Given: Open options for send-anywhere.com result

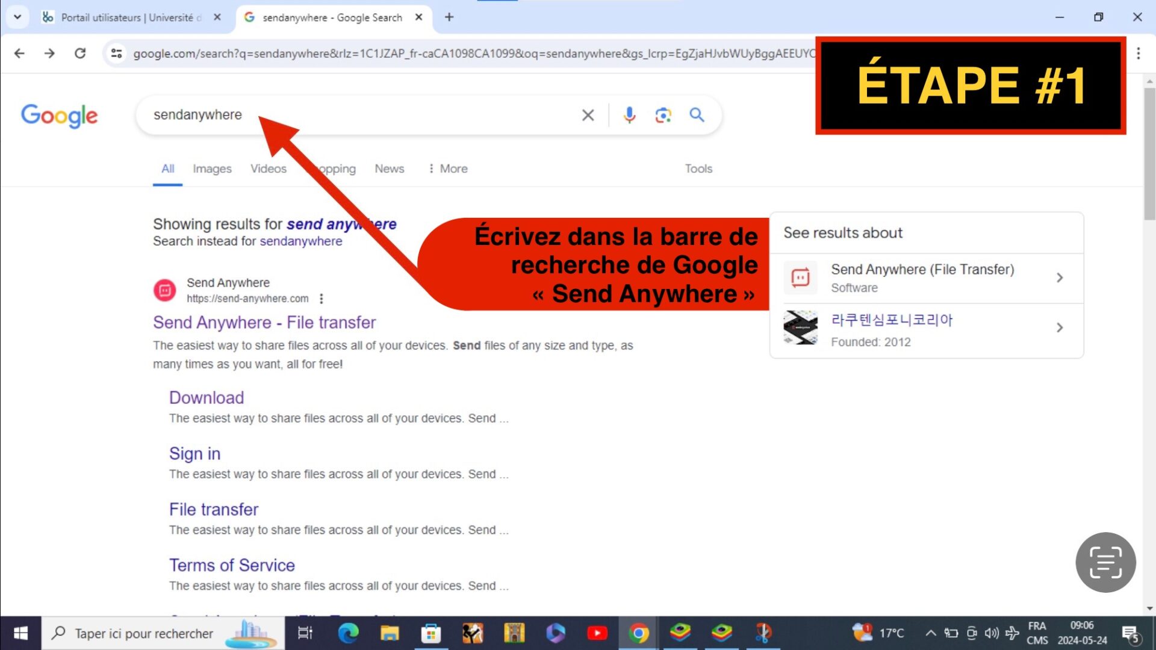Looking at the screenshot, I should click(x=322, y=299).
